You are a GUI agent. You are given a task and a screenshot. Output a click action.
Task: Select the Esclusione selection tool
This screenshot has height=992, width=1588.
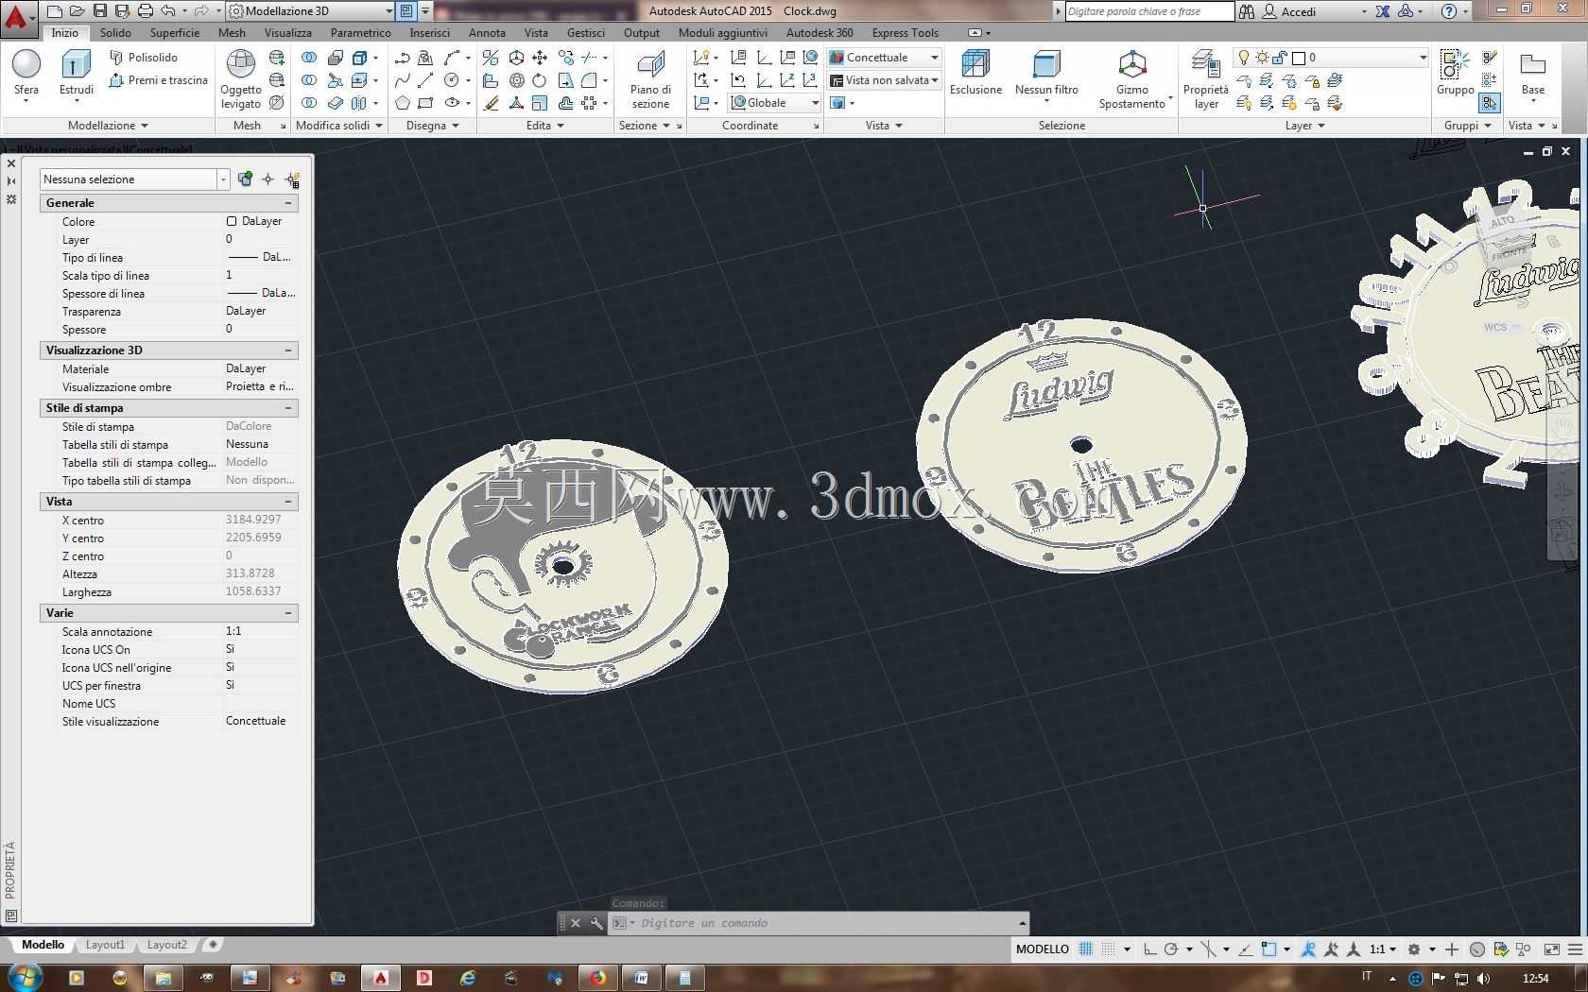click(975, 74)
